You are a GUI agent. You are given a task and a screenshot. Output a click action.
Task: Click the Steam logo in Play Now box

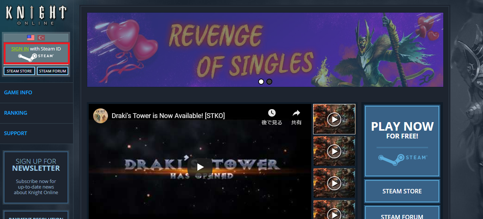[402, 158]
